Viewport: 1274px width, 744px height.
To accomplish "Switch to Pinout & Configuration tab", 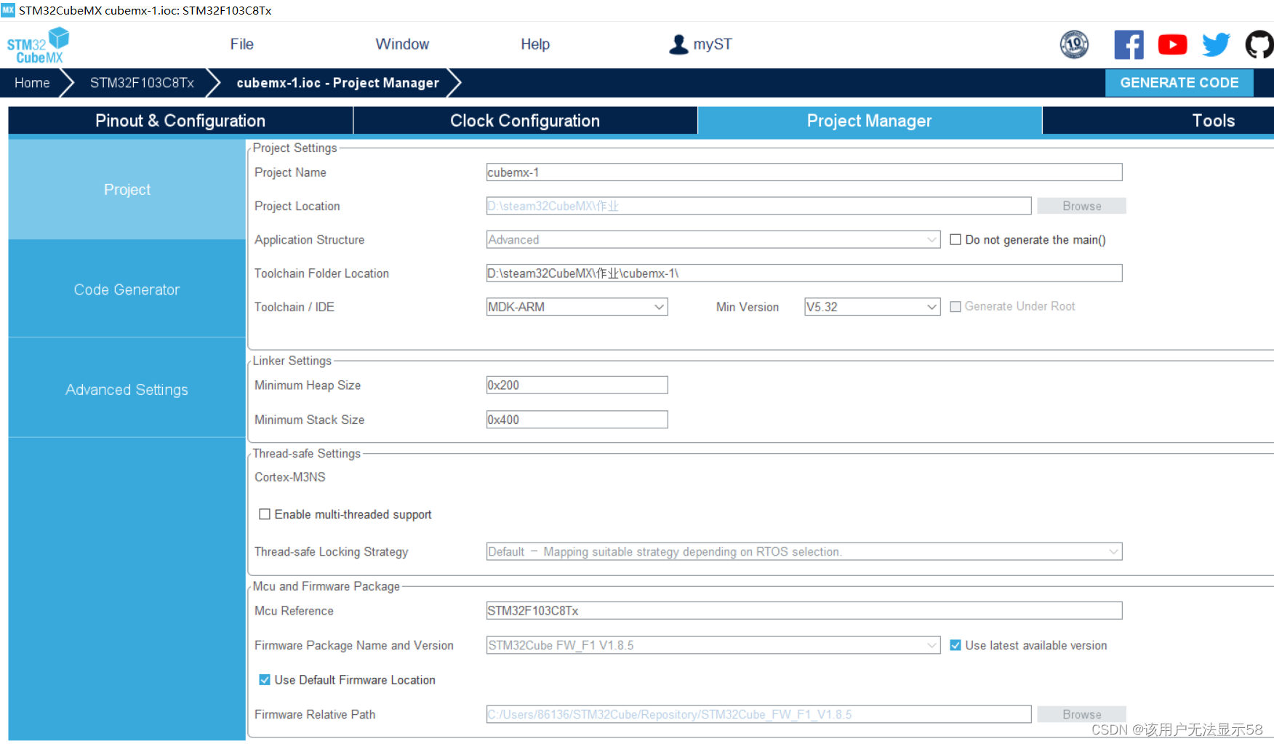I will point(180,121).
